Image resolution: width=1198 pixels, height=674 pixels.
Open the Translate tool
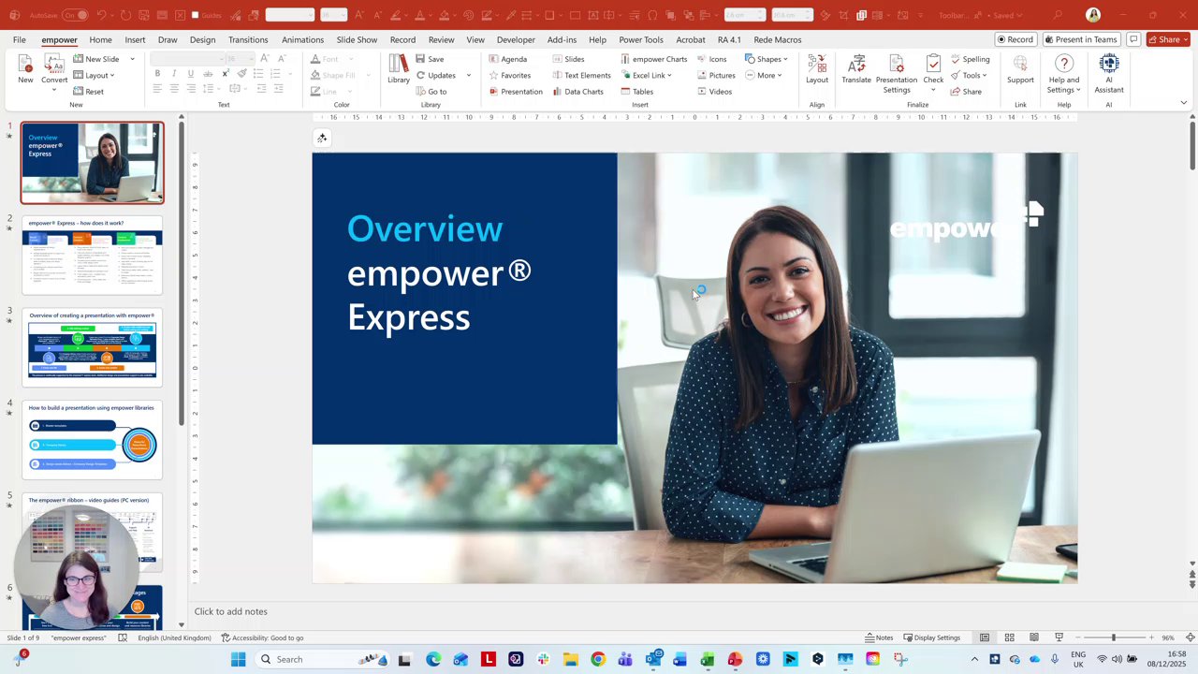(x=856, y=68)
